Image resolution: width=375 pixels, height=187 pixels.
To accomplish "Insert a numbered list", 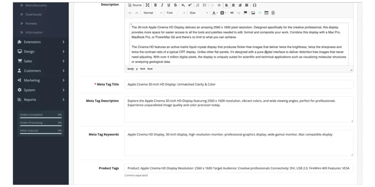I will click(x=198, y=5).
